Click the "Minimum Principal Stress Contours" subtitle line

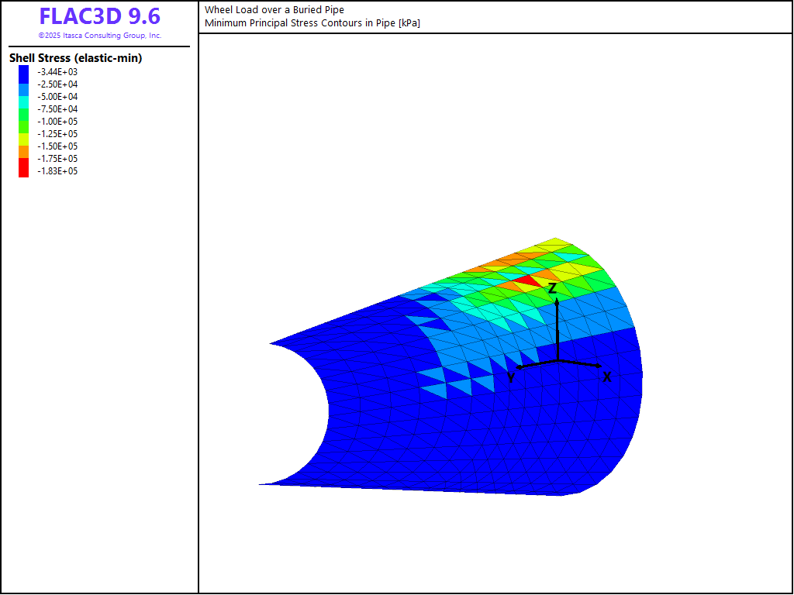pos(312,23)
